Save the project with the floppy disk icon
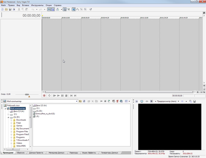Image resolution: width=206 pixels, height=158 pixels. tap(10, 9)
